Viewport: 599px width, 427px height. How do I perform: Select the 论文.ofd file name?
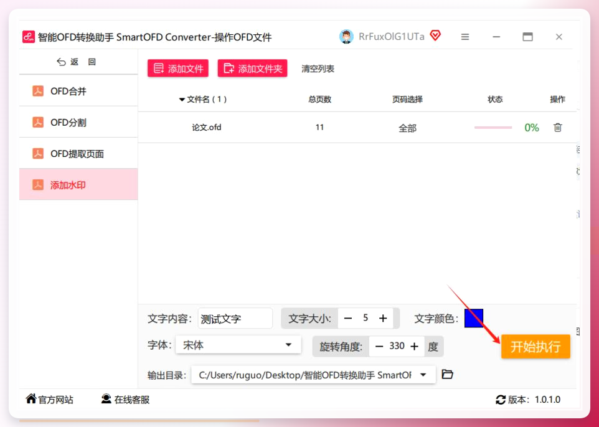[x=206, y=128]
